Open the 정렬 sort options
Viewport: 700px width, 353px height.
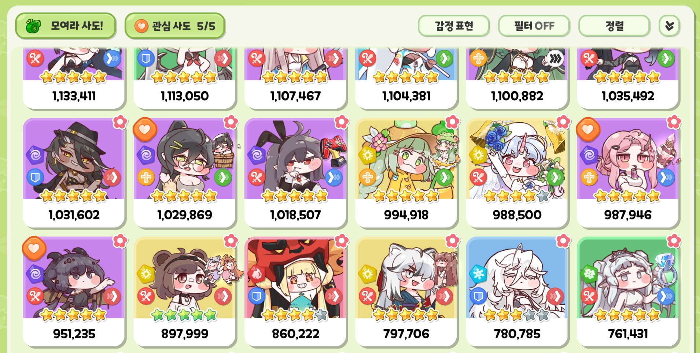pos(614,26)
